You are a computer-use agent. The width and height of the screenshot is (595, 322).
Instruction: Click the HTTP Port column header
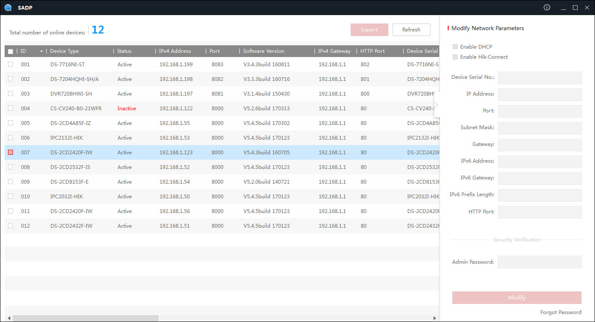click(x=372, y=51)
